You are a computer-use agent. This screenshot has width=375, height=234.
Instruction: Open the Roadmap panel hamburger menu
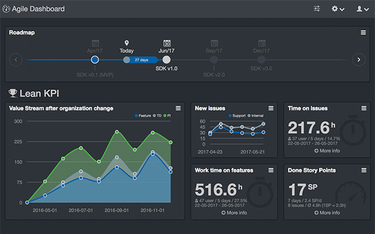[x=363, y=33]
